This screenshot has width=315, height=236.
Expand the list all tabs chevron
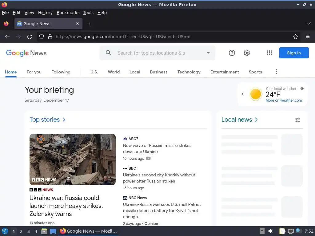(x=309, y=24)
